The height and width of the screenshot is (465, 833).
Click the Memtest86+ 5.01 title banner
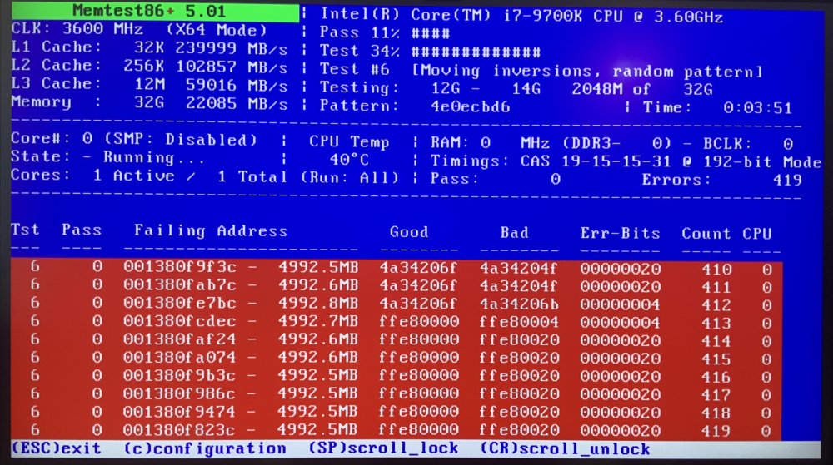click(155, 11)
